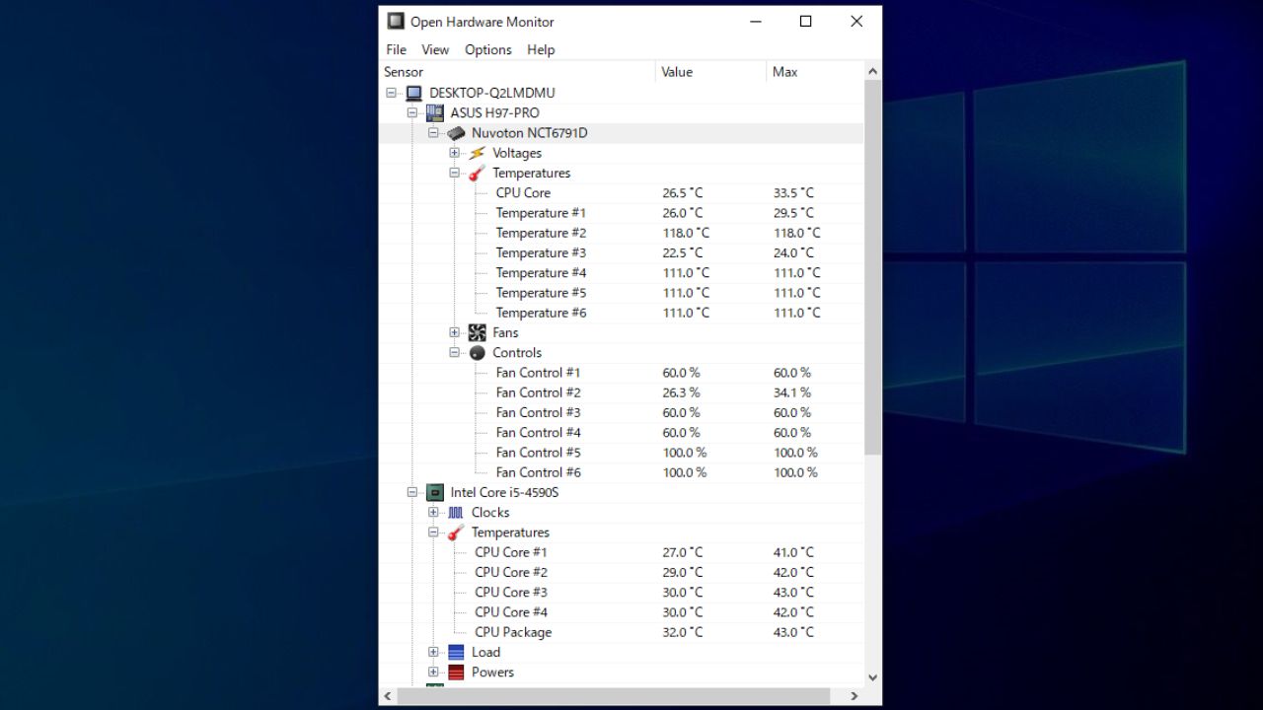Select the CPU Core sensor row
Screen dimensions: 1263x710
[622, 193]
